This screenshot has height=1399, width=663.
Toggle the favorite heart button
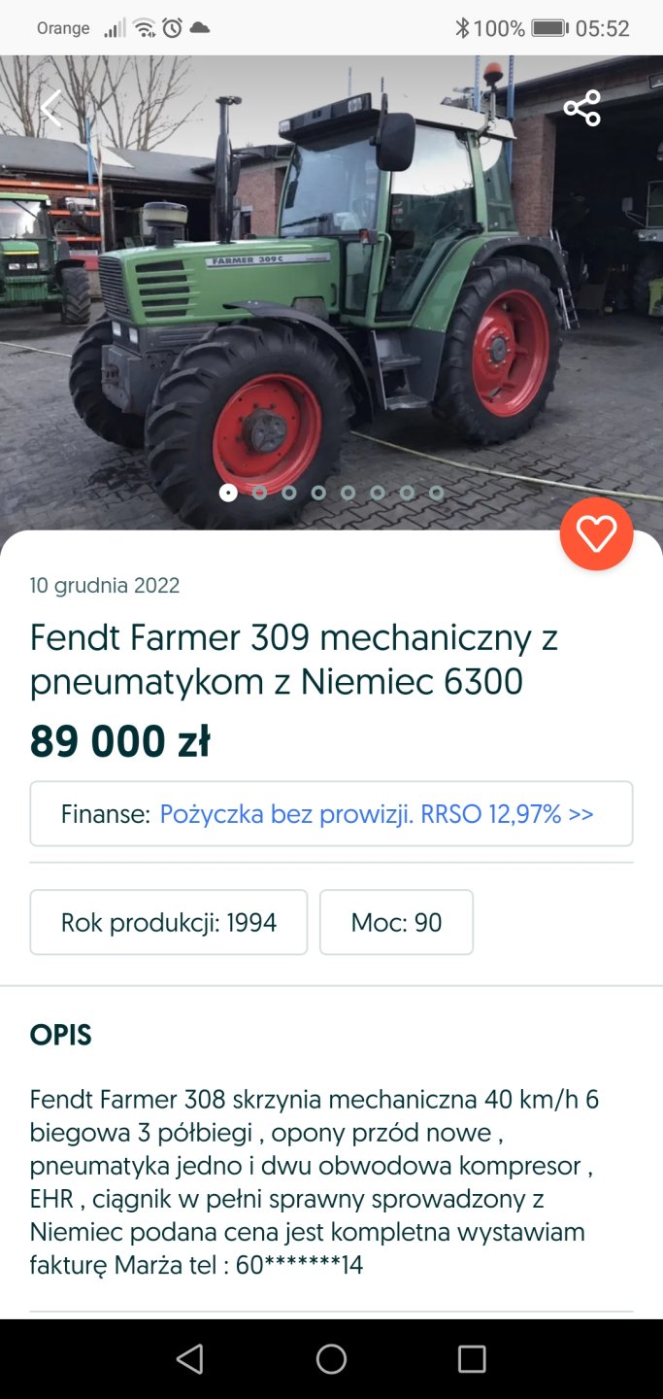click(596, 533)
